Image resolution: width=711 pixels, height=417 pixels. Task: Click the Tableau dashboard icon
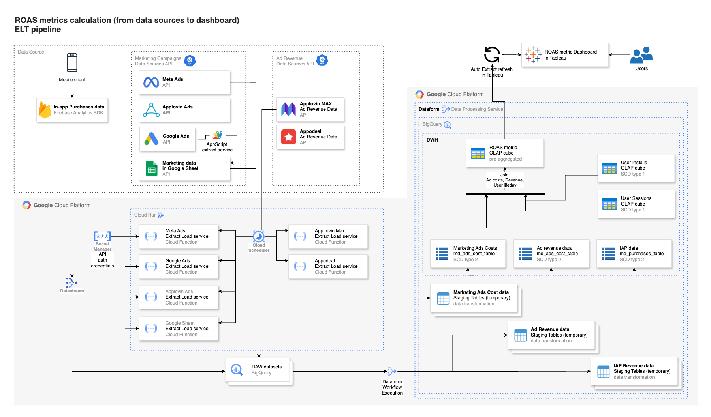(x=533, y=54)
